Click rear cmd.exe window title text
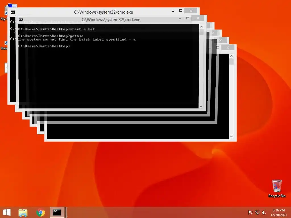Screen dimensions: 291x218 103,12
